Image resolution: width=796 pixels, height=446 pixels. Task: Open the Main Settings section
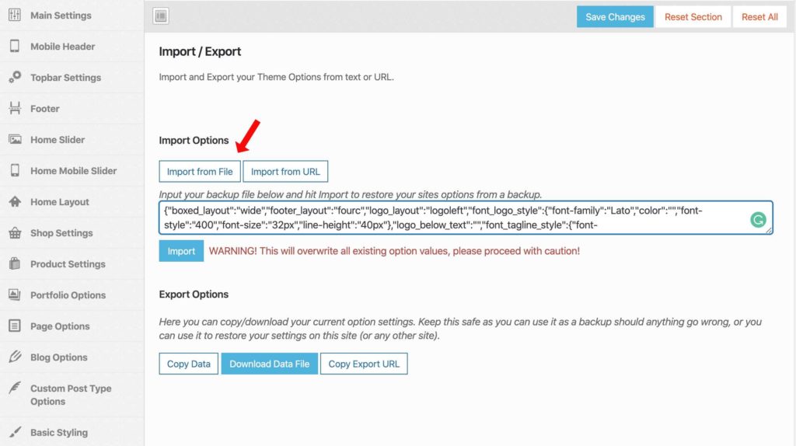pos(72,16)
